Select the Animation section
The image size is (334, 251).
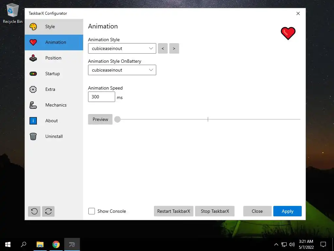(54, 42)
